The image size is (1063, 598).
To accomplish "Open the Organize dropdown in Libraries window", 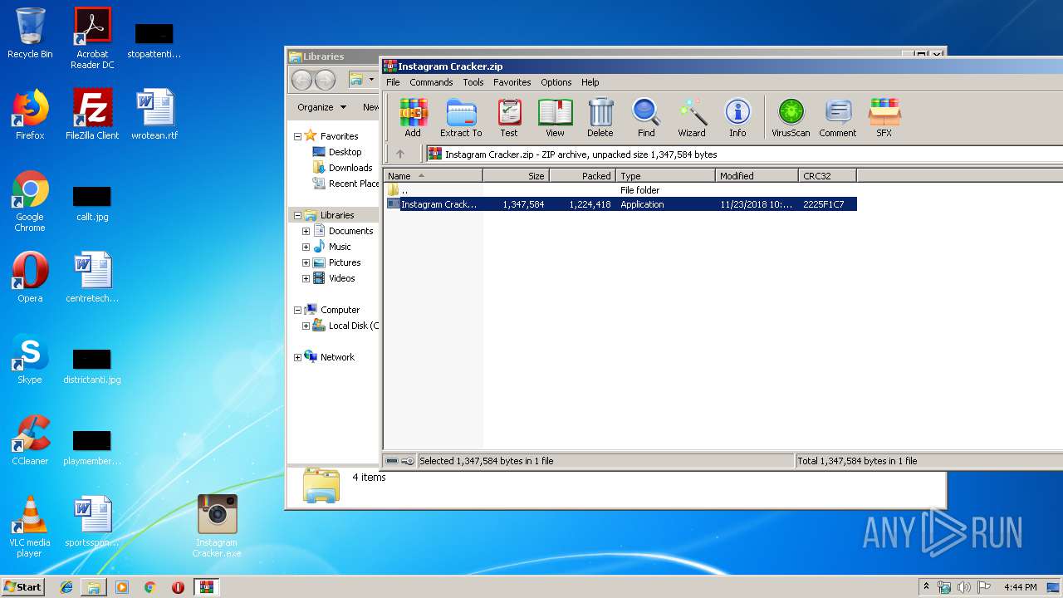I will (321, 107).
